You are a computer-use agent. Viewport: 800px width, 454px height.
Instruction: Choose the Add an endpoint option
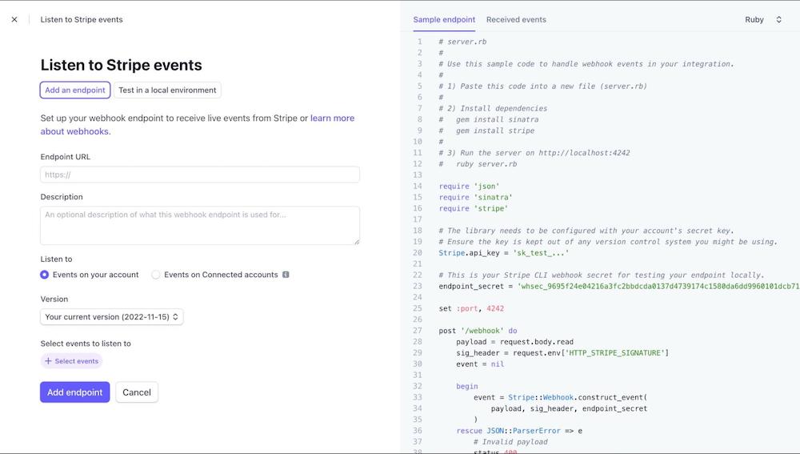point(75,90)
